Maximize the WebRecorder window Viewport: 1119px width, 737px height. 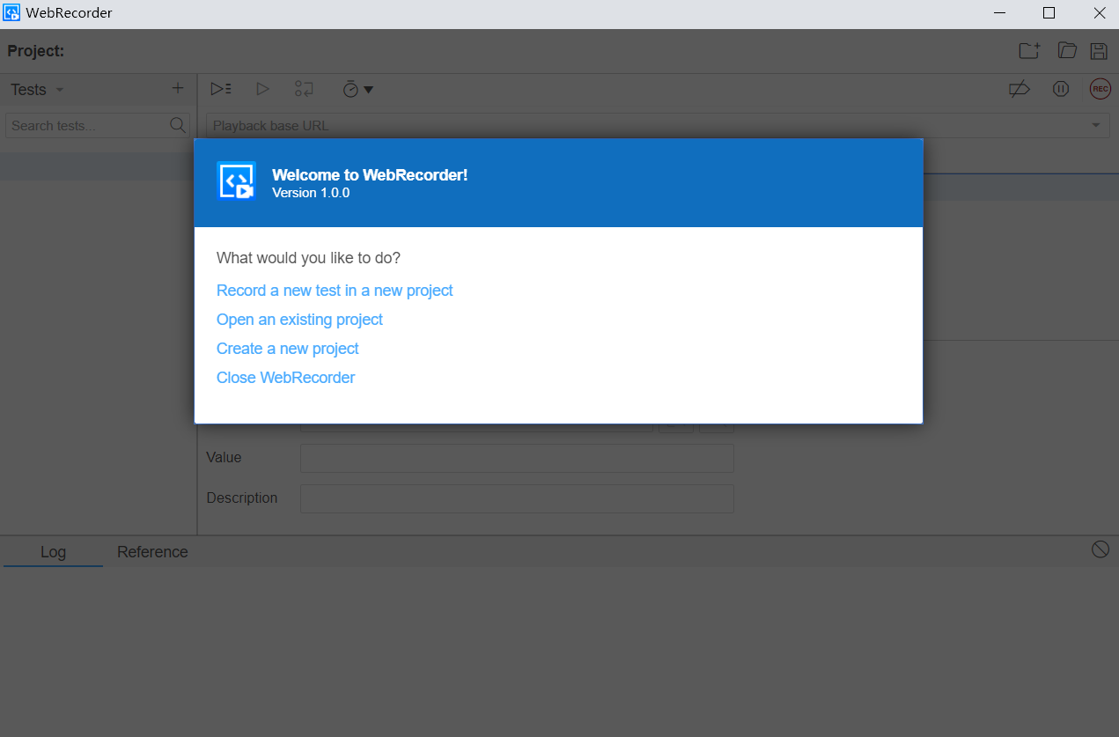point(1049,13)
